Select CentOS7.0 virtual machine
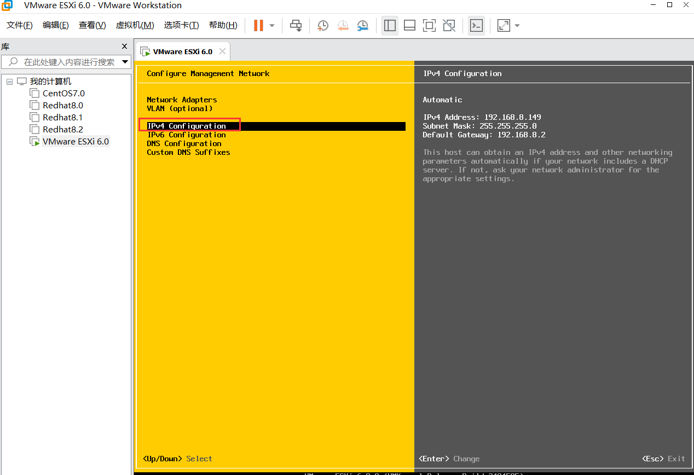The width and height of the screenshot is (694, 475). tap(63, 94)
